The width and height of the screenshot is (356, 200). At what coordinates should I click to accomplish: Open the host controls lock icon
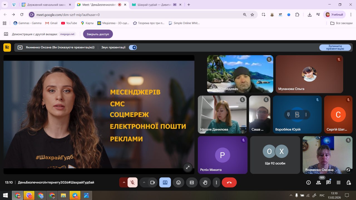point(348,182)
